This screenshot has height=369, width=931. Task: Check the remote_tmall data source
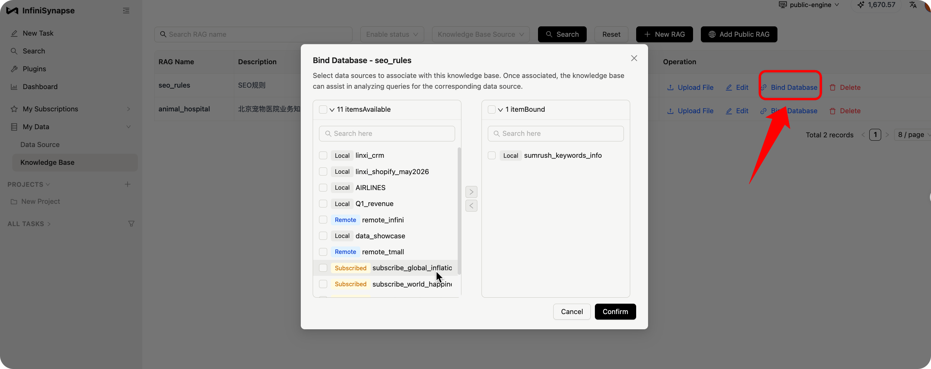point(323,252)
